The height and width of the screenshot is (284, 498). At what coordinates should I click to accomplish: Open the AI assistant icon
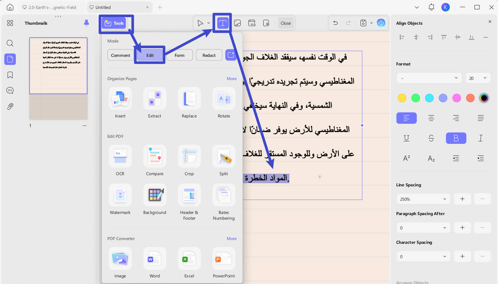(x=381, y=23)
